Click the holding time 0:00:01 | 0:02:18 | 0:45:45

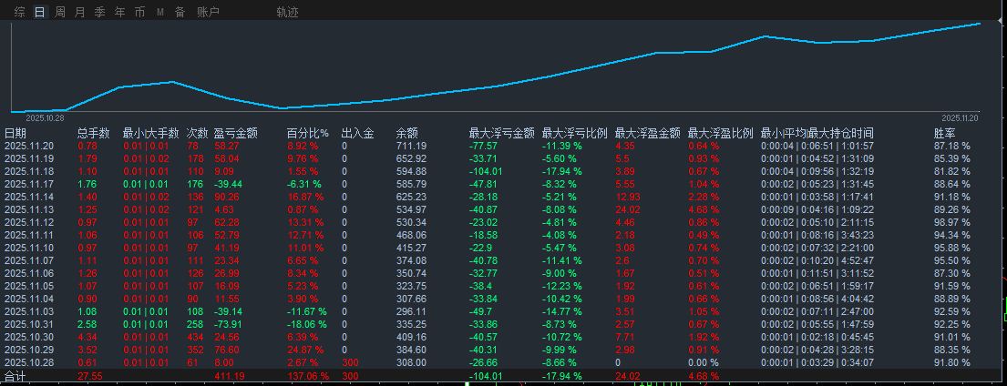tap(817, 337)
